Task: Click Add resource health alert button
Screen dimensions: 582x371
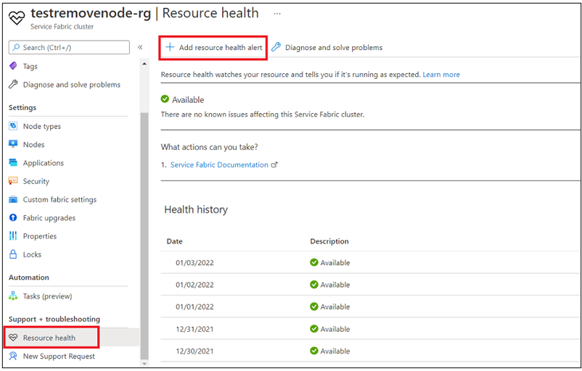Action: click(213, 47)
